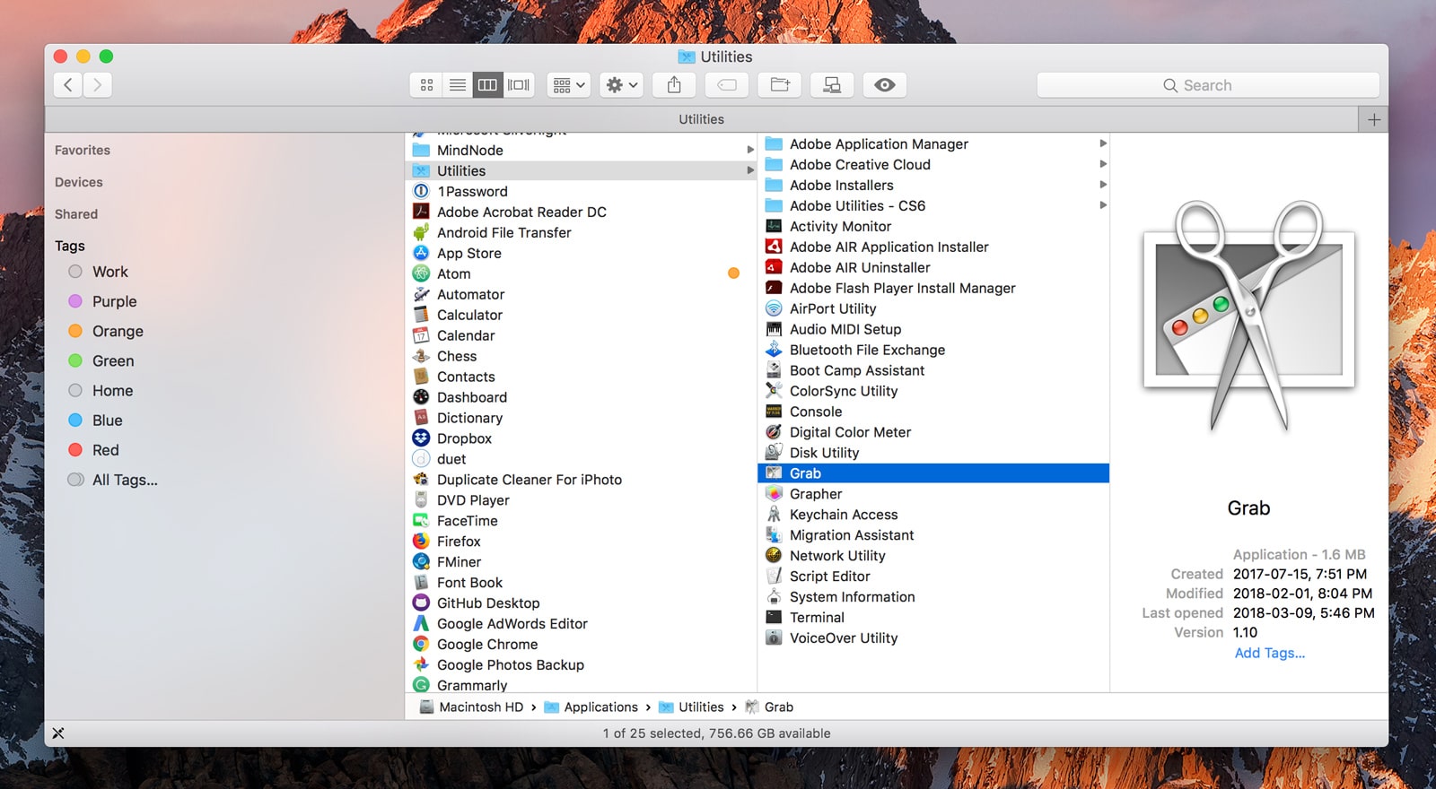Click the Edit Tags toolbar button
1436x789 pixels.
pos(727,85)
